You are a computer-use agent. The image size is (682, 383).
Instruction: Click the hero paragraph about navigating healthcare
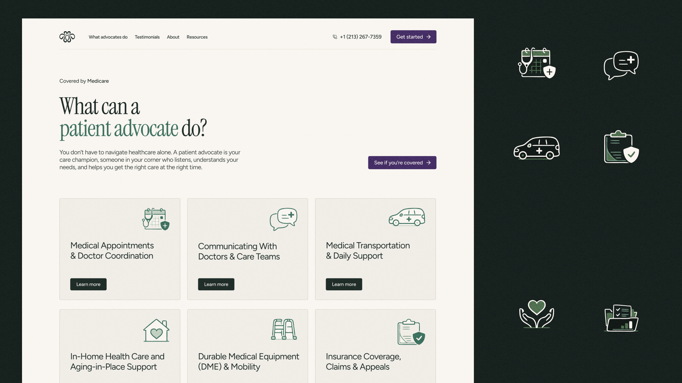pyautogui.click(x=150, y=160)
